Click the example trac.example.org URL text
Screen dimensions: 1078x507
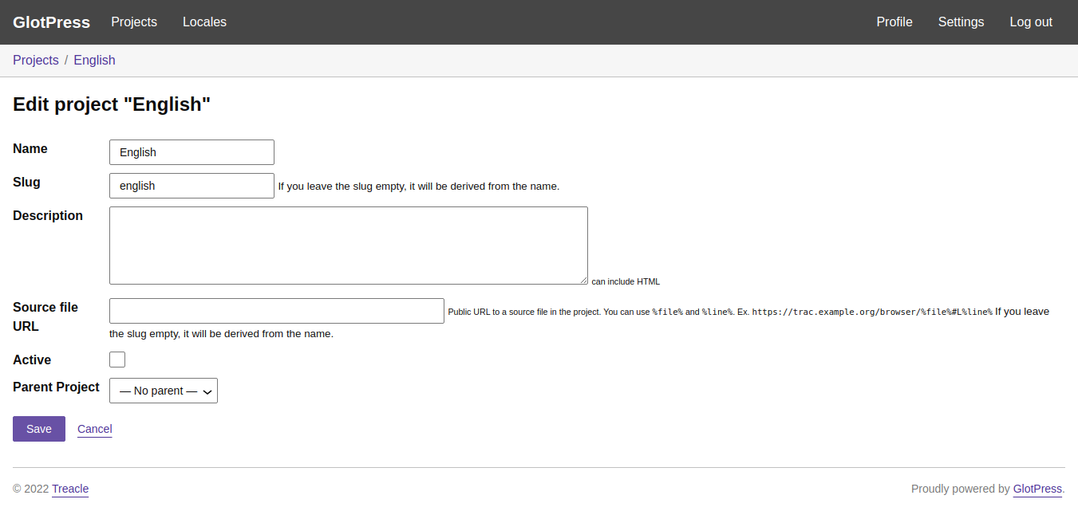(872, 312)
